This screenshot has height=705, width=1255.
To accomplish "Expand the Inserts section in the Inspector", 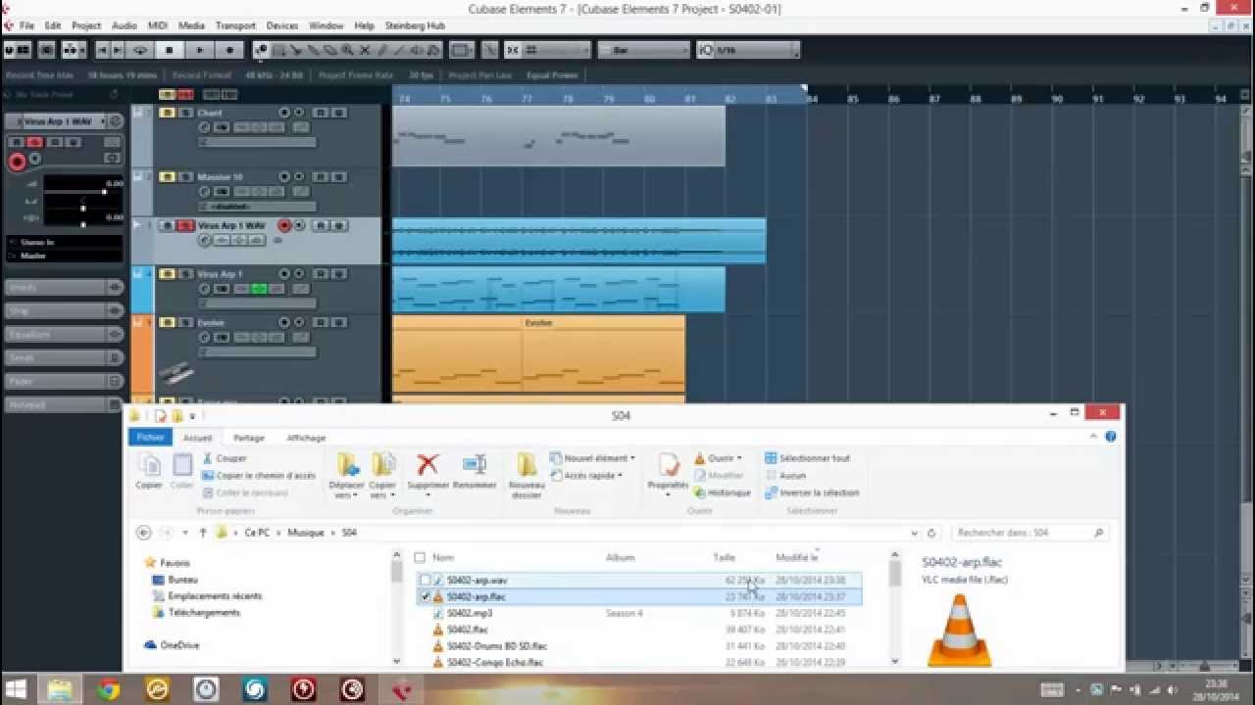I will pos(64,287).
